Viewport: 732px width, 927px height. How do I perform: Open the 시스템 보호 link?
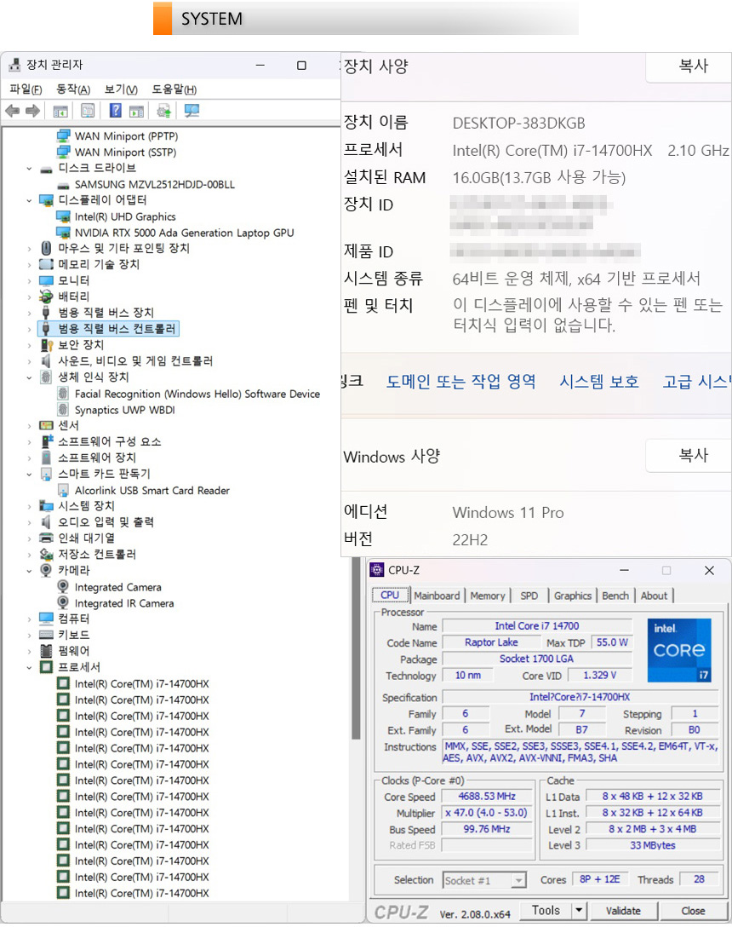point(599,382)
